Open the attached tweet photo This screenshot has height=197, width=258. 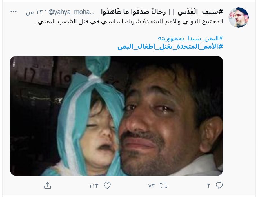[116, 116]
